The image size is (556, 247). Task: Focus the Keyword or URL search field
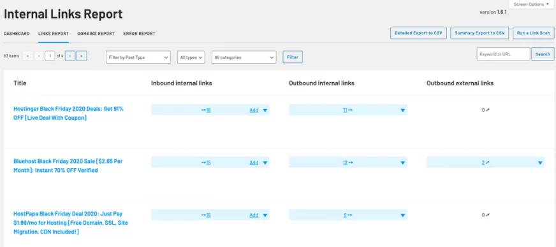(503, 54)
